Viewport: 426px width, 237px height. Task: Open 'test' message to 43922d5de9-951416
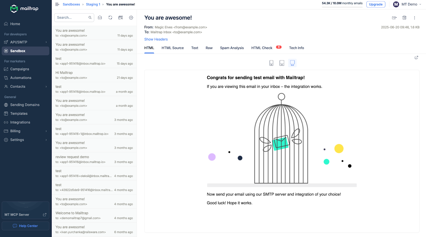(x=94, y=188)
